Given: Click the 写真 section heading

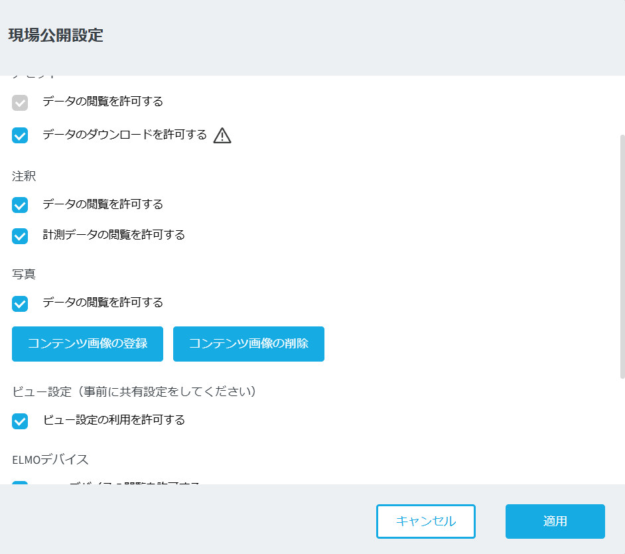Looking at the screenshot, I should [x=24, y=274].
